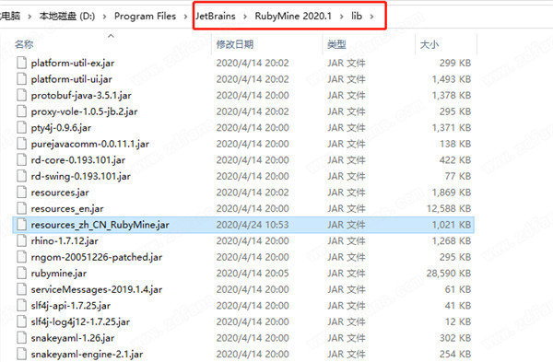The image size is (553, 362).
Task: Click the file icon beside resources_zh_CN_RubyMine.jar
Action: click(21, 225)
